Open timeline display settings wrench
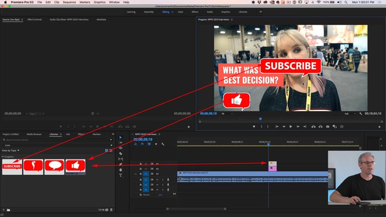Image resolution: width=386 pixels, height=217 pixels. point(163,144)
